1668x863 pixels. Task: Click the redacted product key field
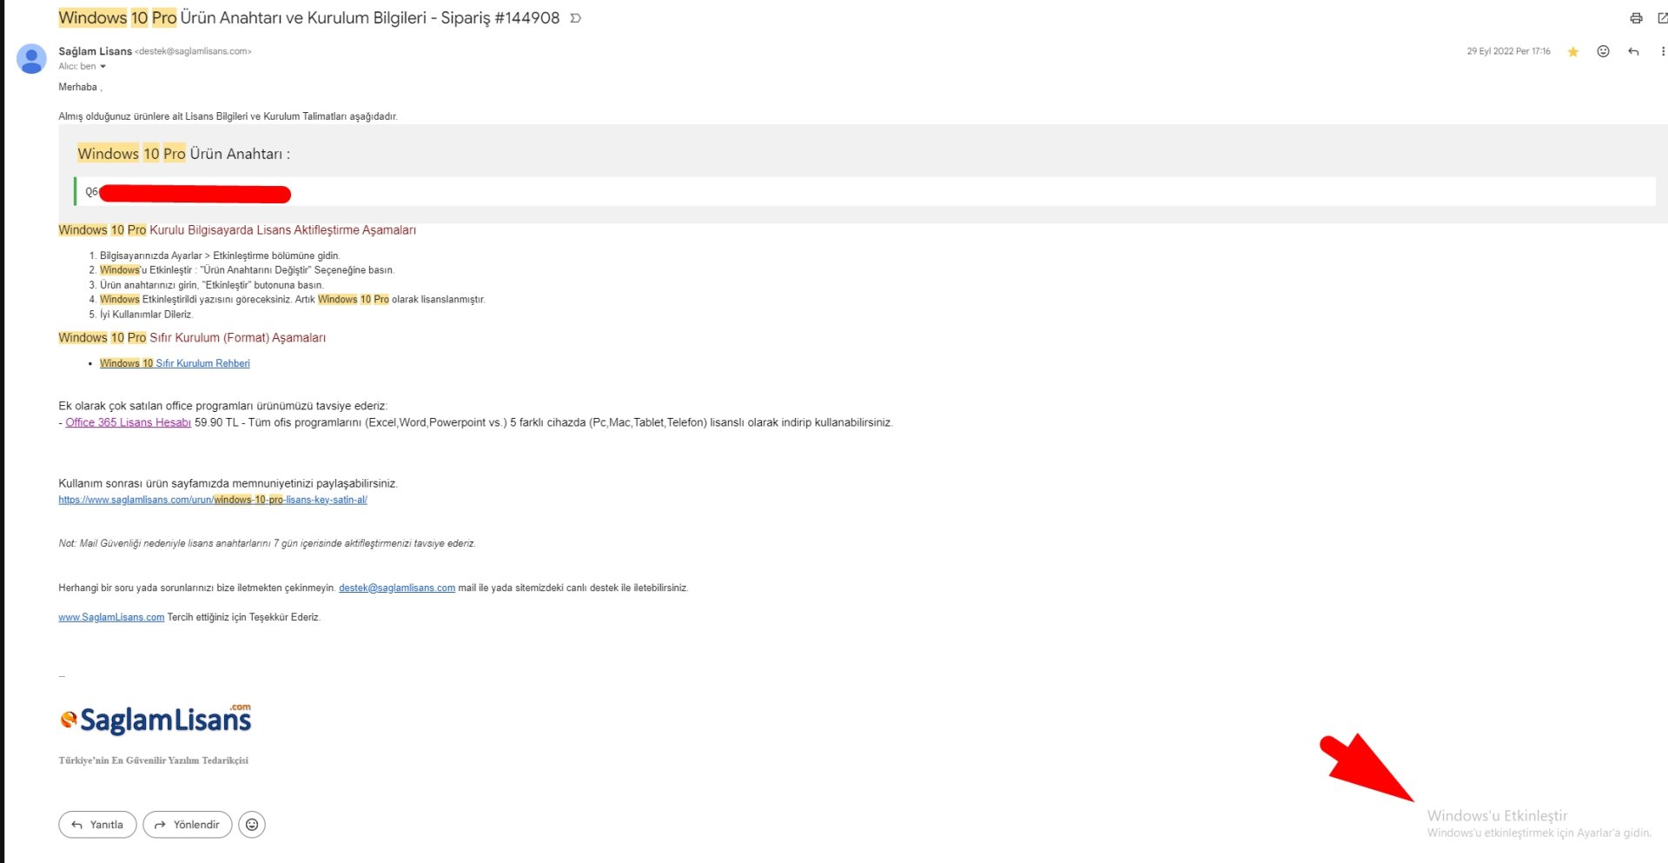(864, 192)
